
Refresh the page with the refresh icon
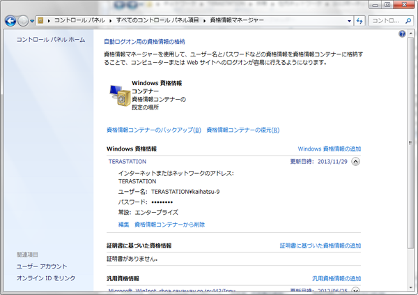click(359, 21)
